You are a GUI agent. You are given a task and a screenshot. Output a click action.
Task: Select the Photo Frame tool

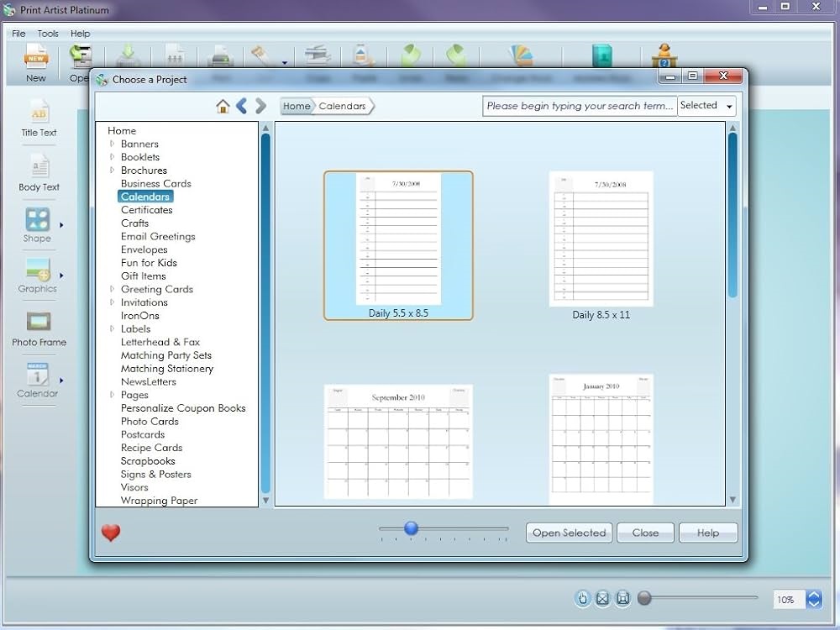tap(39, 329)
